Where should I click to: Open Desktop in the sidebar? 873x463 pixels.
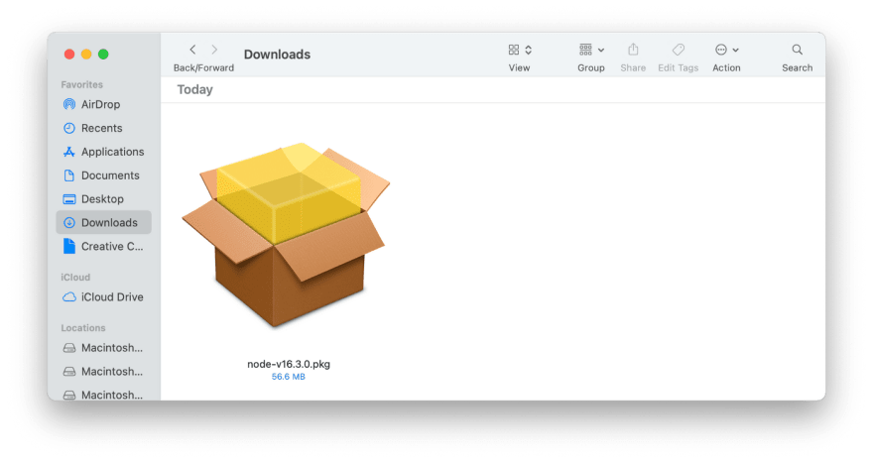(x=103, y=198)
